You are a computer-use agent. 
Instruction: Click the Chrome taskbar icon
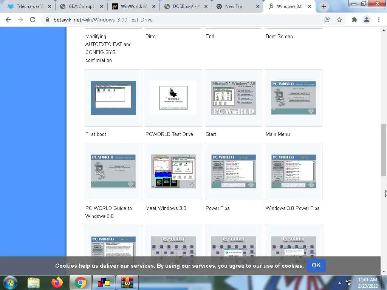[80, 282]
